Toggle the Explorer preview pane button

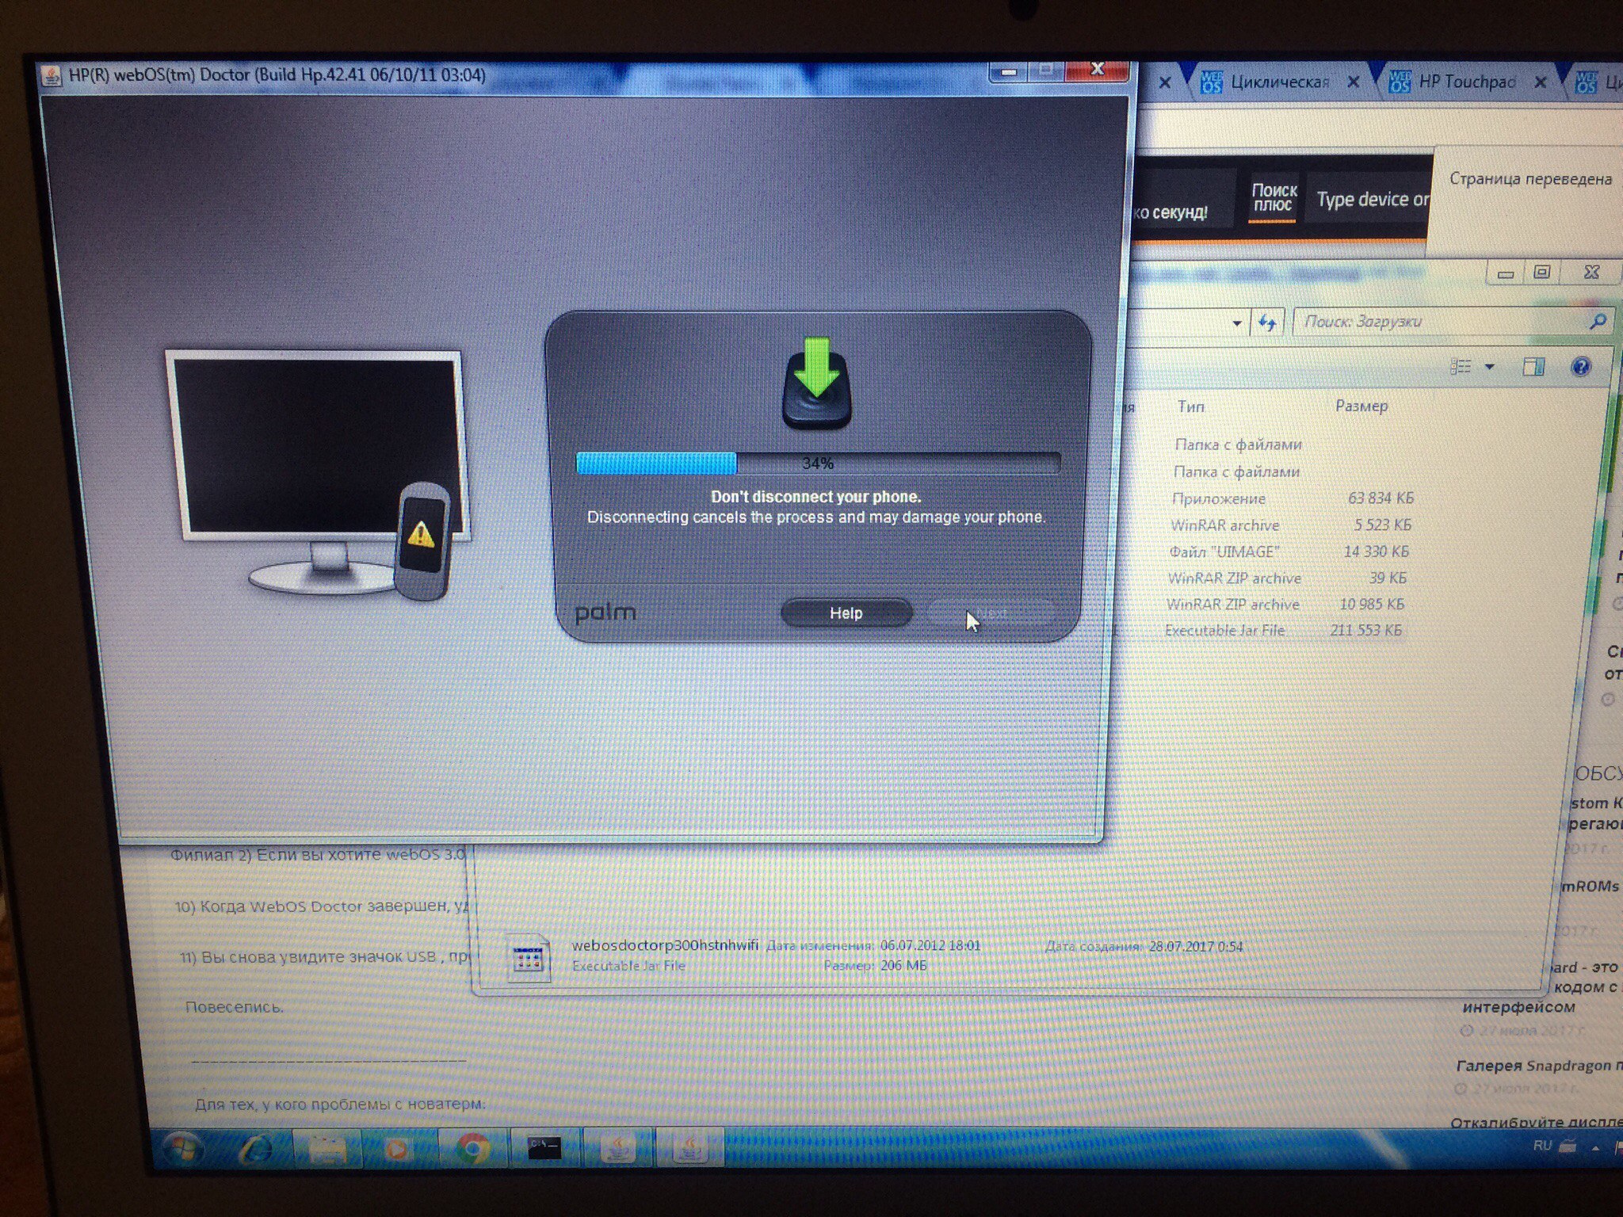click(x=1533, y=367)
